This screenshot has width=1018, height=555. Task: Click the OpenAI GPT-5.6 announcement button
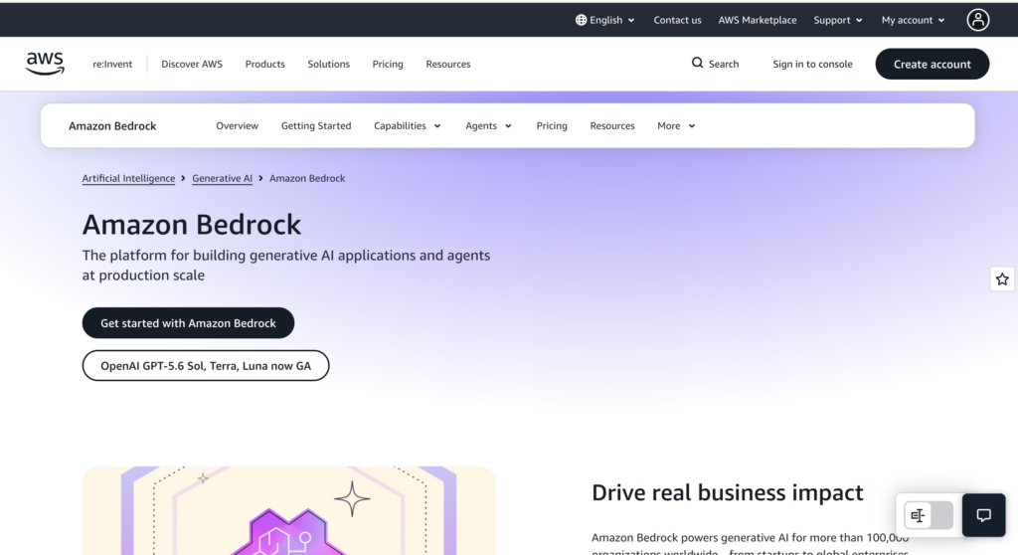(x=206, y=366)
